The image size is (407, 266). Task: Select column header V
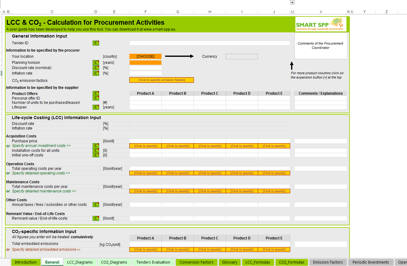(321, 12)
